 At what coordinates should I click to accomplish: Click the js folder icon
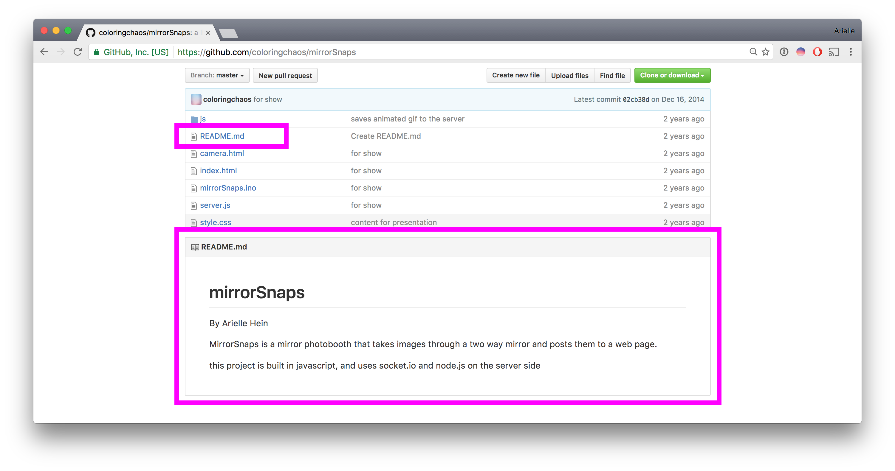(x=194, y=119)
